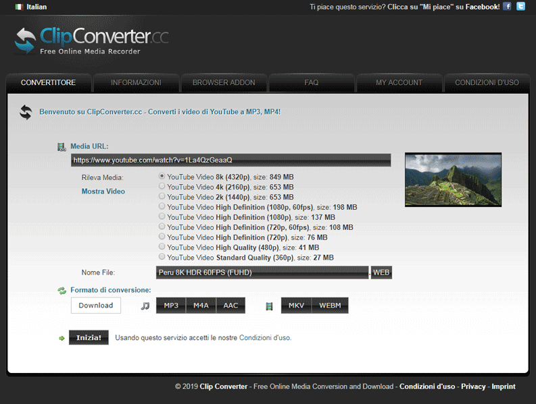Select High Definition (1080p) 137 MB option
The width and height of the screenshot is (536, 404).
coord(162,217)
